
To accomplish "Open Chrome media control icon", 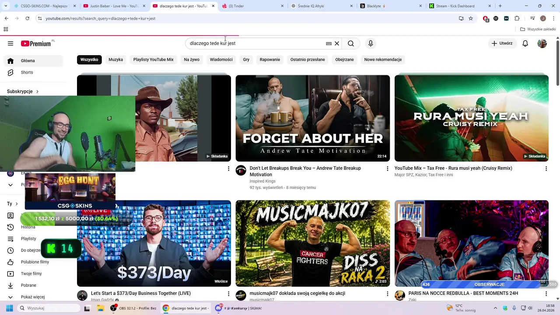I will 532,18.
